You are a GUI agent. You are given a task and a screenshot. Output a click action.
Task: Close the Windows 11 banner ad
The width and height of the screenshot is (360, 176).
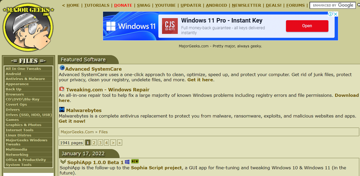pyautogui.click(x=335, y=14)
